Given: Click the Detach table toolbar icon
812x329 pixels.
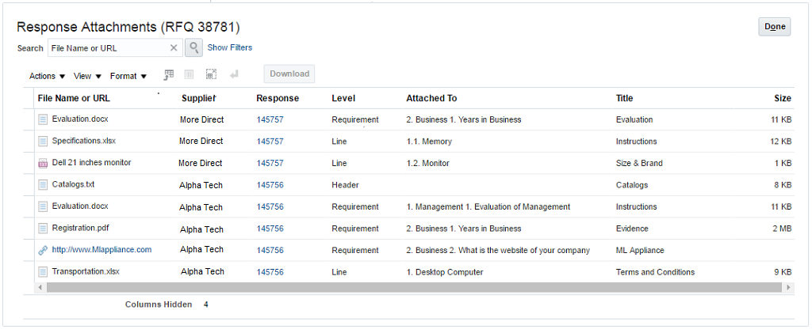Looking at the screenshot, I should point(211,74).
